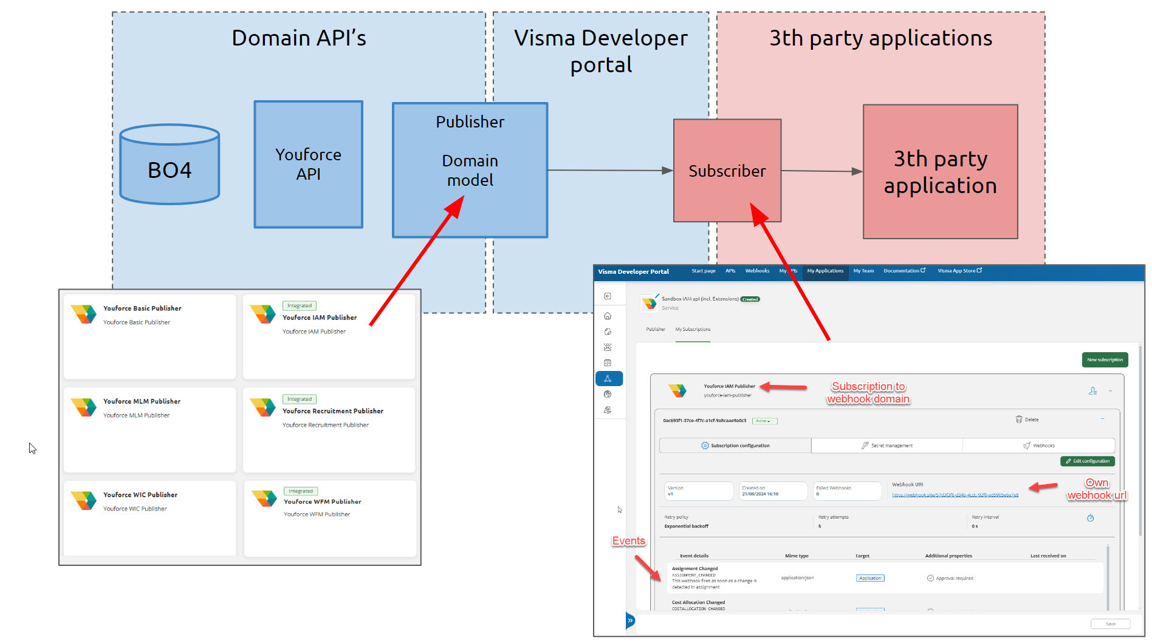
Task: Click the portal page vertical scrollbar
Action: point(1140,441)
